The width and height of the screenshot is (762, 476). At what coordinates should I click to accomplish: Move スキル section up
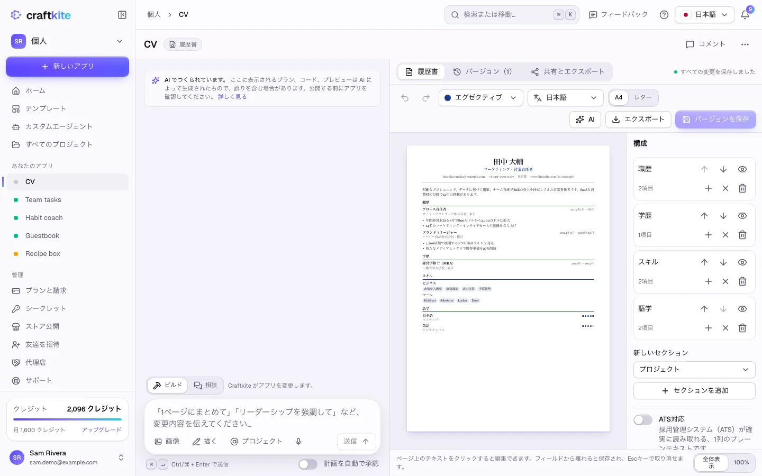(704, 262)
